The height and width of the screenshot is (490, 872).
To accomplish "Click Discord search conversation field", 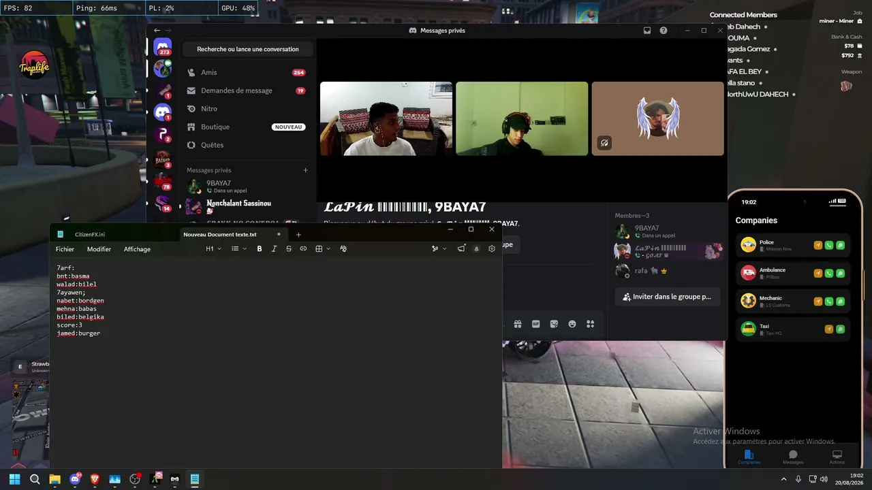I will pyautogui.click(x=247, y=49).
